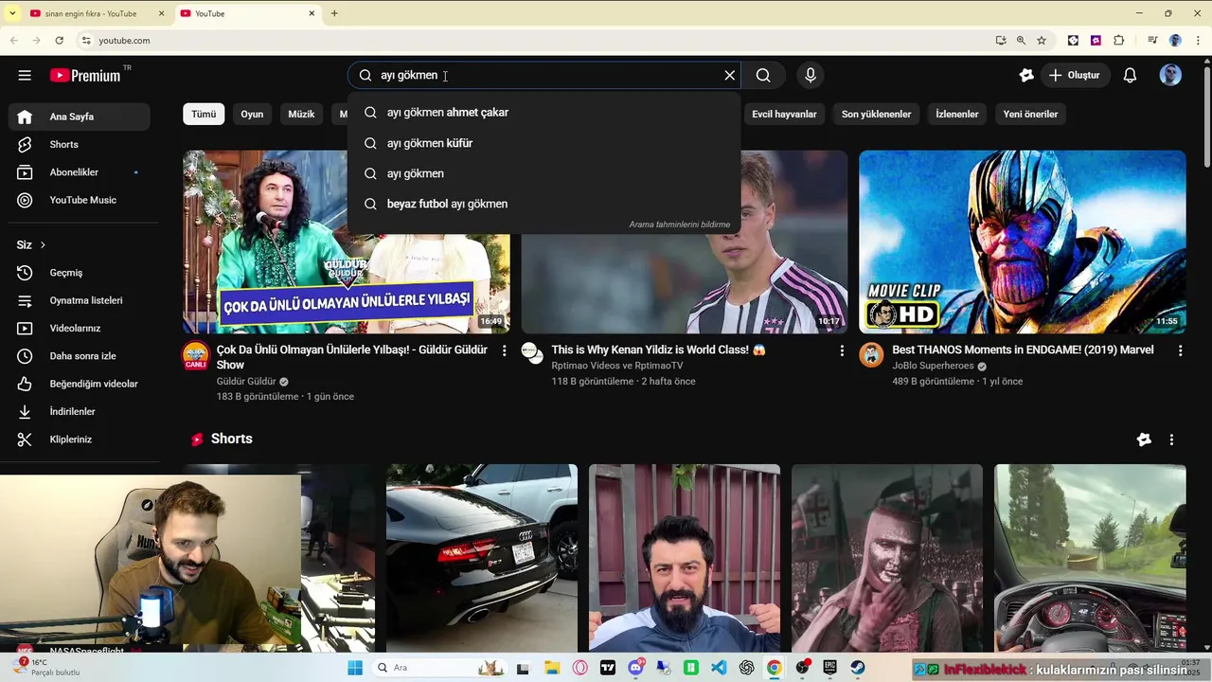1212x682 pixels.
Task: Open the YouTube hamburger guide menu
Action: [25, 76]
